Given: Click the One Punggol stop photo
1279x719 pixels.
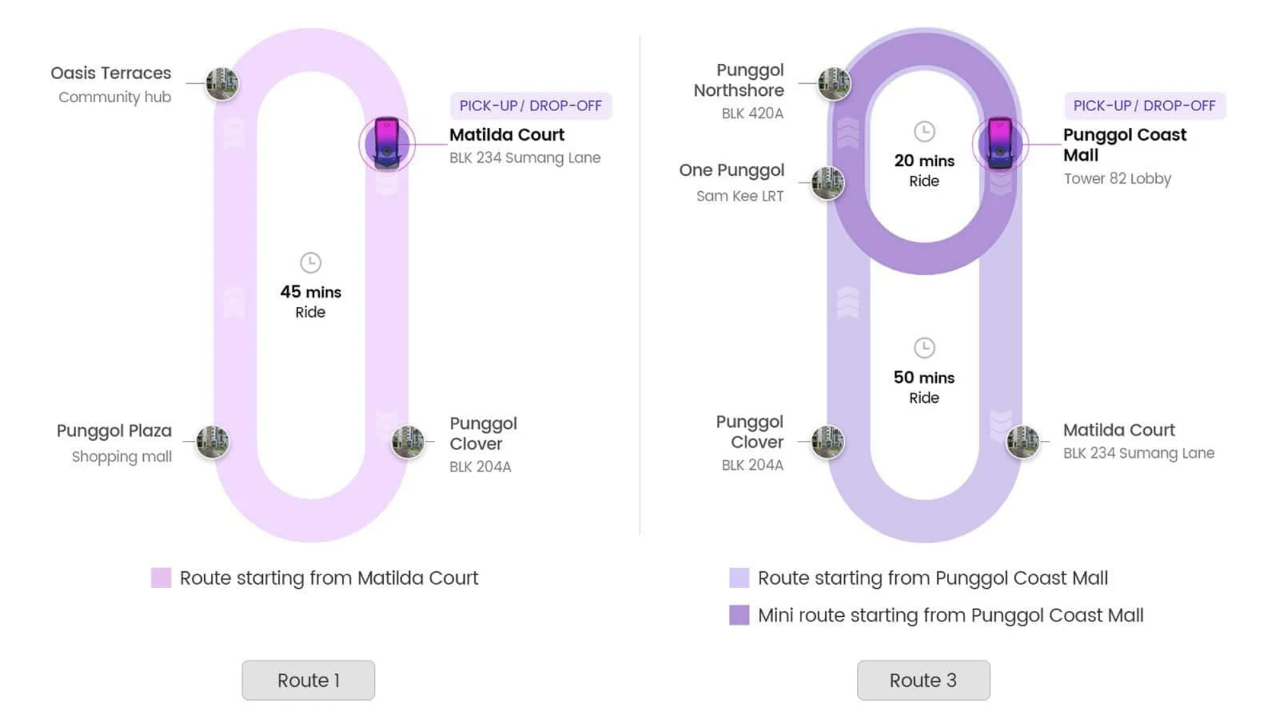Looking at the screenshot, I should click(828, 183).
